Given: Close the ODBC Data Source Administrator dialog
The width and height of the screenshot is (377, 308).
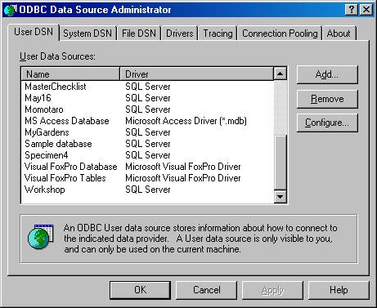Looking at the screenshot, I should 366,10.
